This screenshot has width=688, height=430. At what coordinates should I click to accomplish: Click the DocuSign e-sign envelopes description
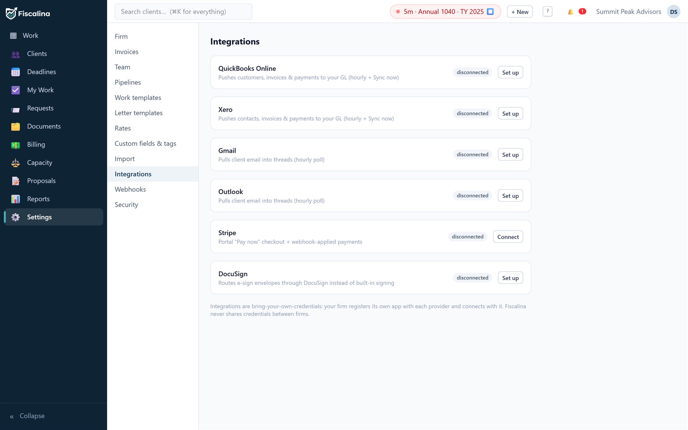point(306,283)
